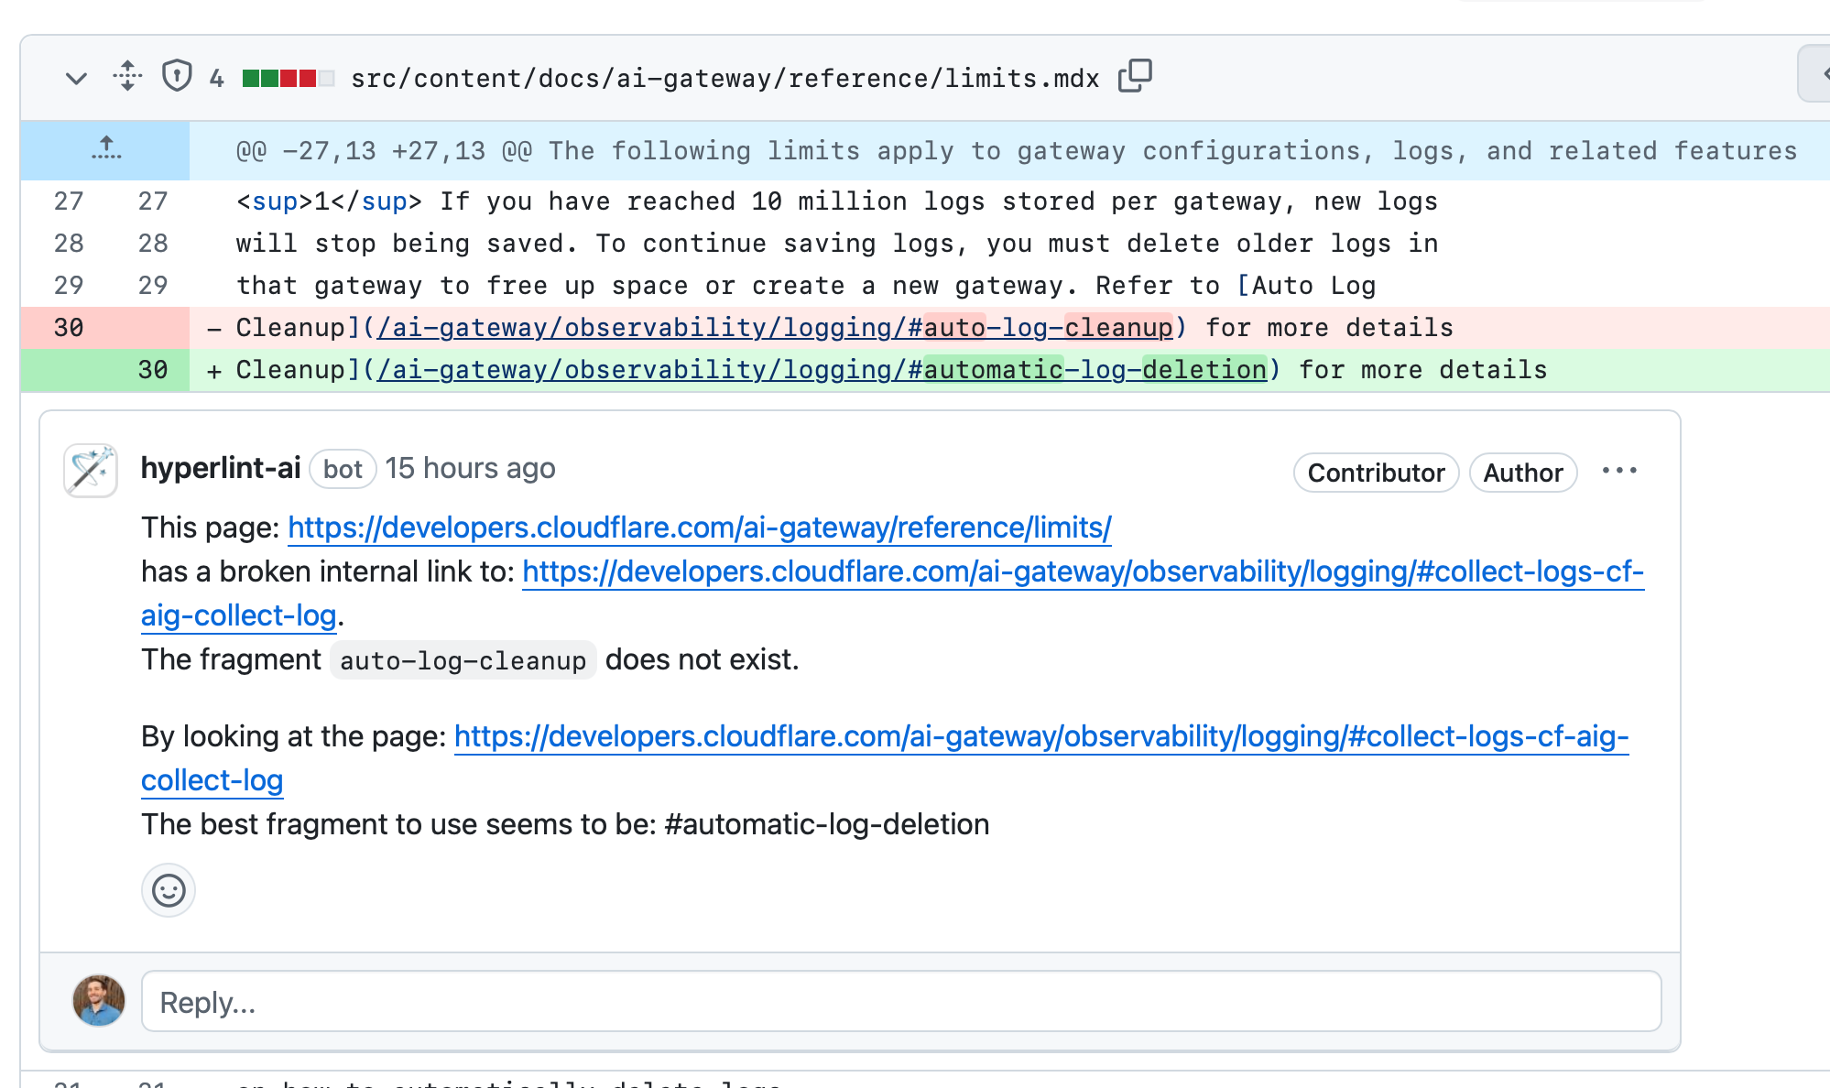Open the hyperlint-ai avatar
This screenshot has height=1088, width=1830.
point(91,471)
